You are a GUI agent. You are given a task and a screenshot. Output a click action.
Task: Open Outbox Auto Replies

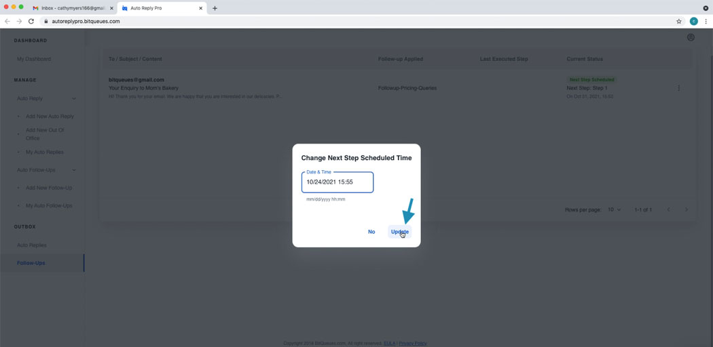[x=32, y=245]
